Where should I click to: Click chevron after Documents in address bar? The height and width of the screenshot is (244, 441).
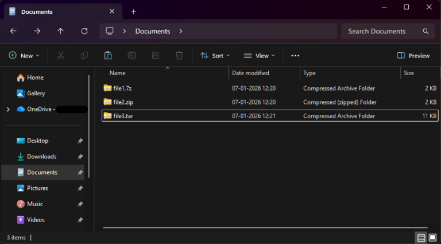pyautogui.click(x=181, y=31)
